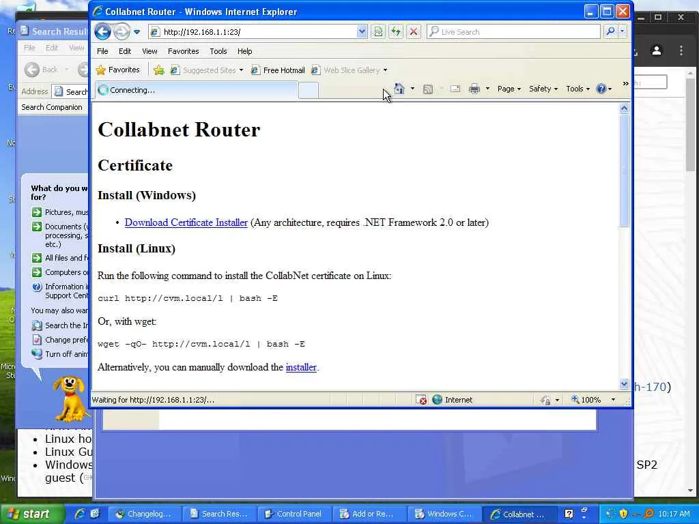Screen dimensions: 699x524
Task: Switch to Changelog taskbar window
Action: coord(145,514)
